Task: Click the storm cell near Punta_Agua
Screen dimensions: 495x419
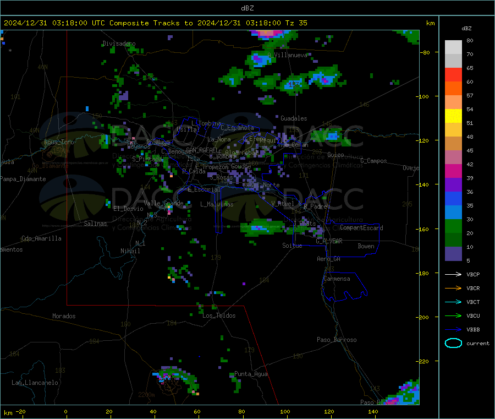Action: coord(236,383)
